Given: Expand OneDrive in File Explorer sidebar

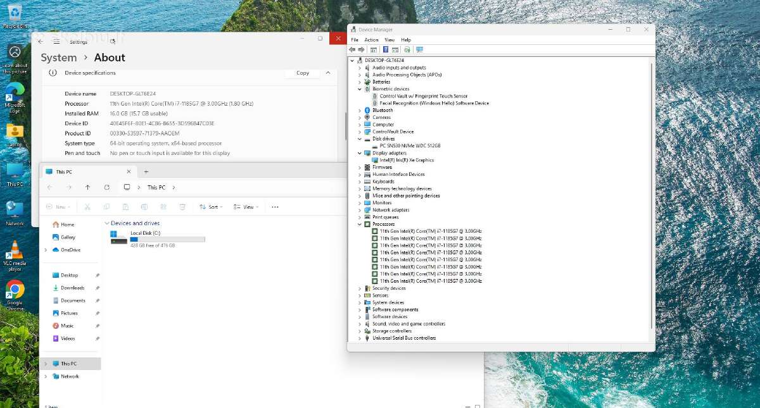Looking at the screenshot, I should (46, 250).
